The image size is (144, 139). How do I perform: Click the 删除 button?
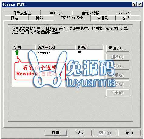pos(118,57)
